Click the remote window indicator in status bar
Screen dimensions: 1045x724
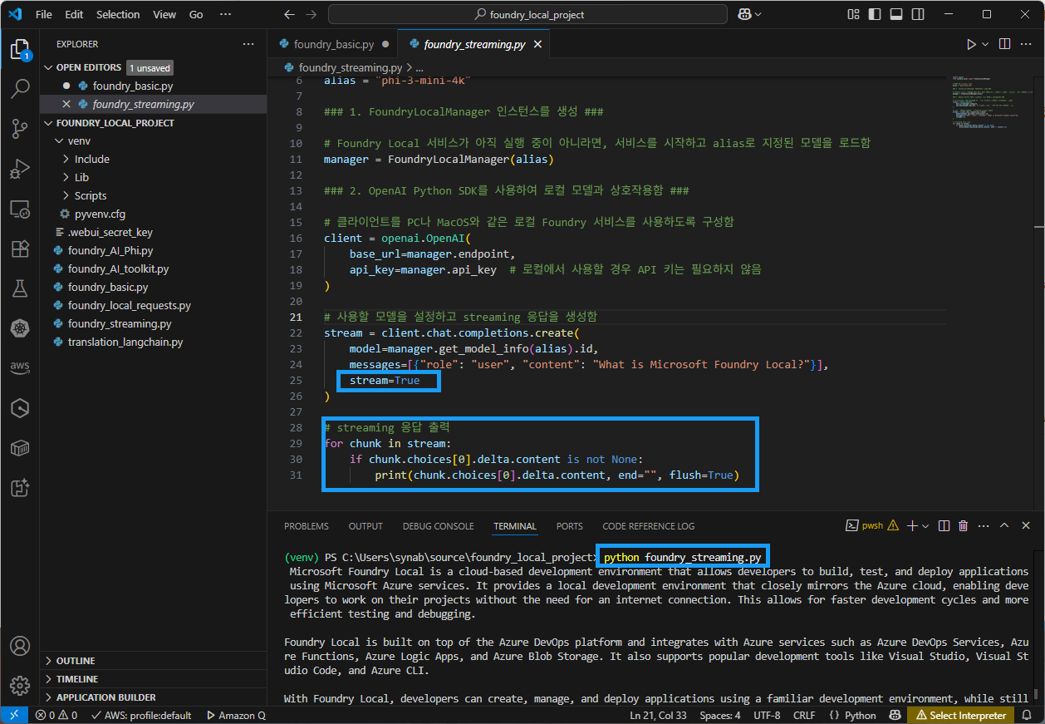14,715
